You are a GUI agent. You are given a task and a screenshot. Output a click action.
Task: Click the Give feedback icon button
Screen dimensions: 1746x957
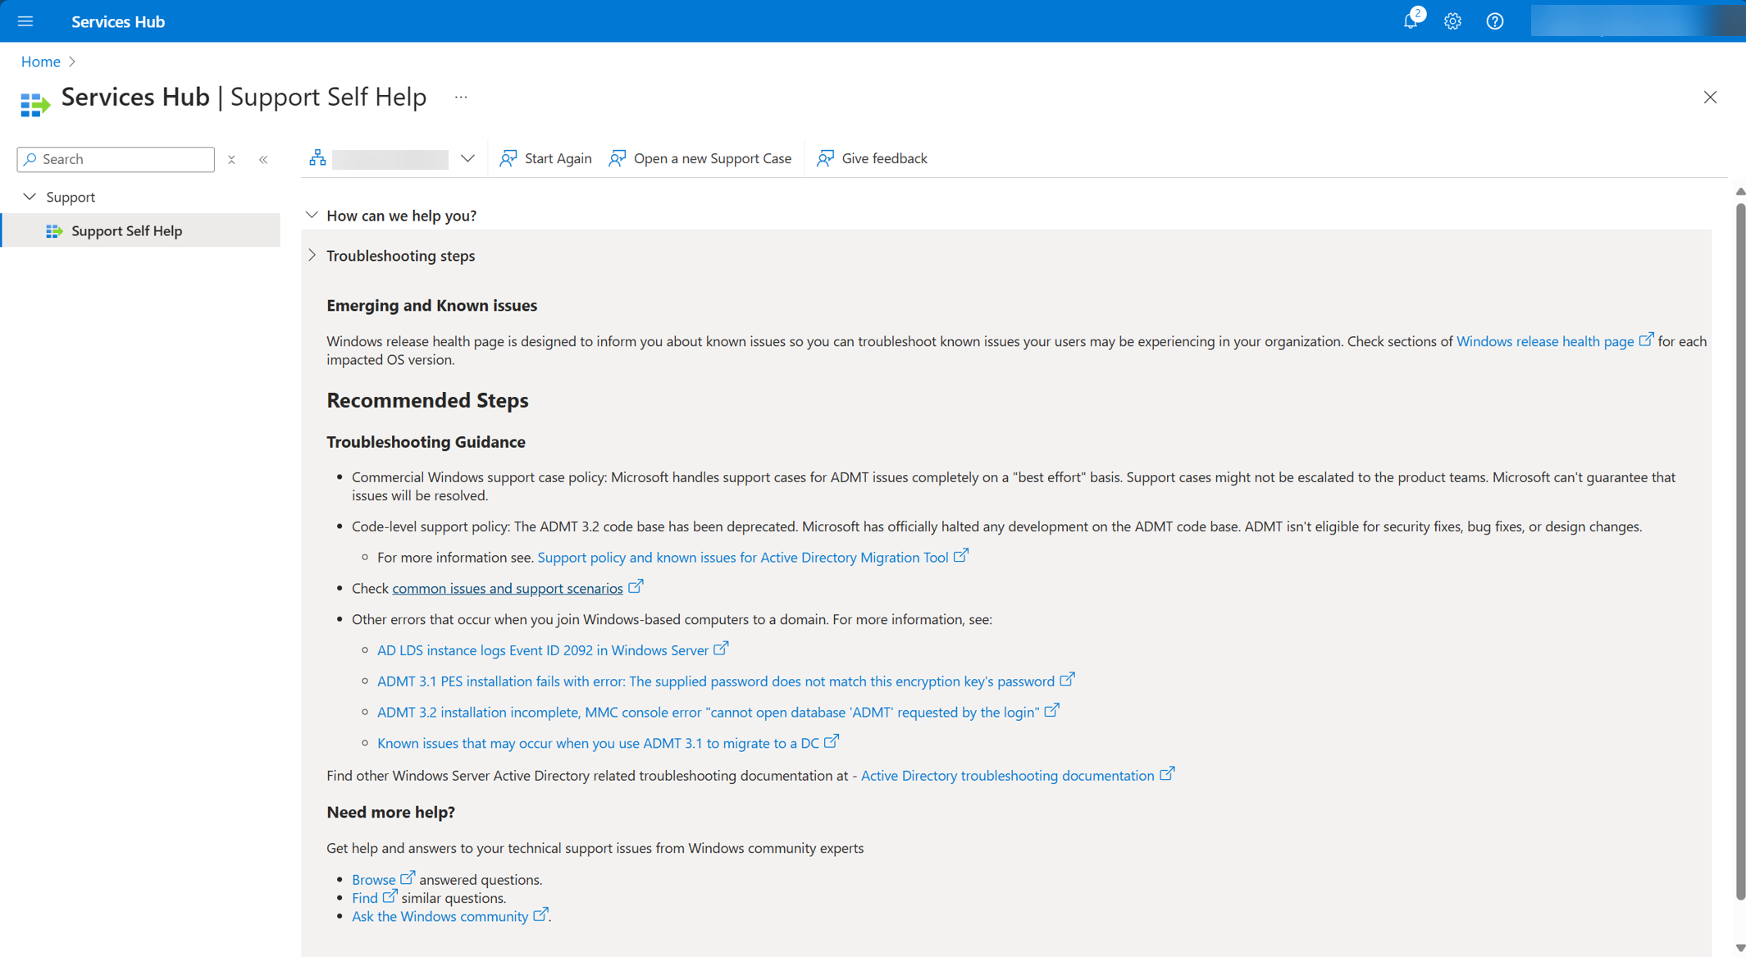pos(825,157)
